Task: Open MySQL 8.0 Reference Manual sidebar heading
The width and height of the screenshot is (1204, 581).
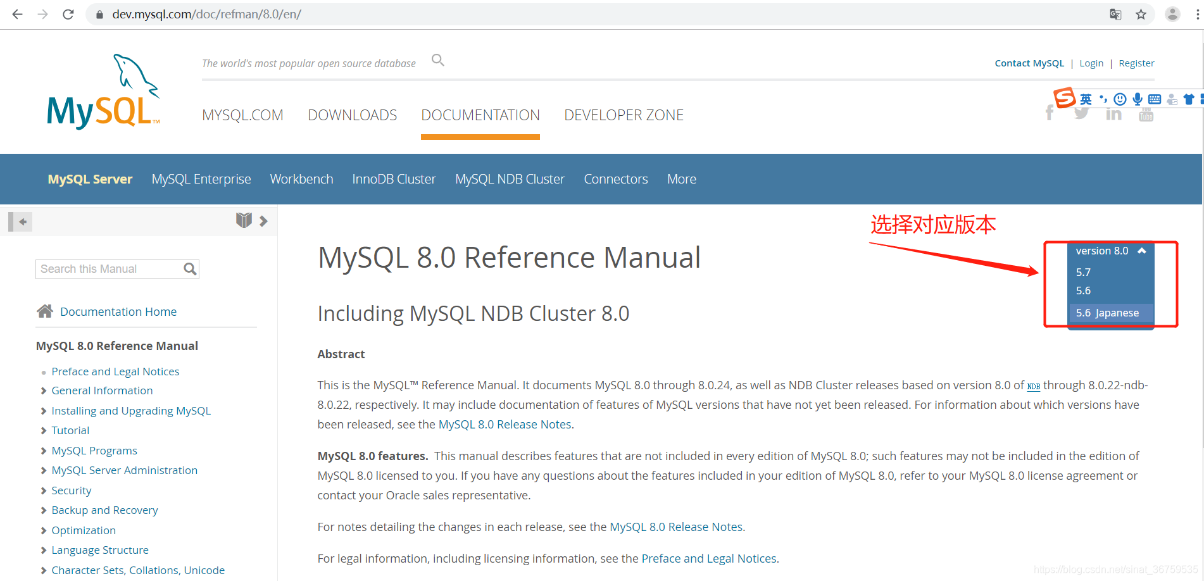Action: pos(117,346)
